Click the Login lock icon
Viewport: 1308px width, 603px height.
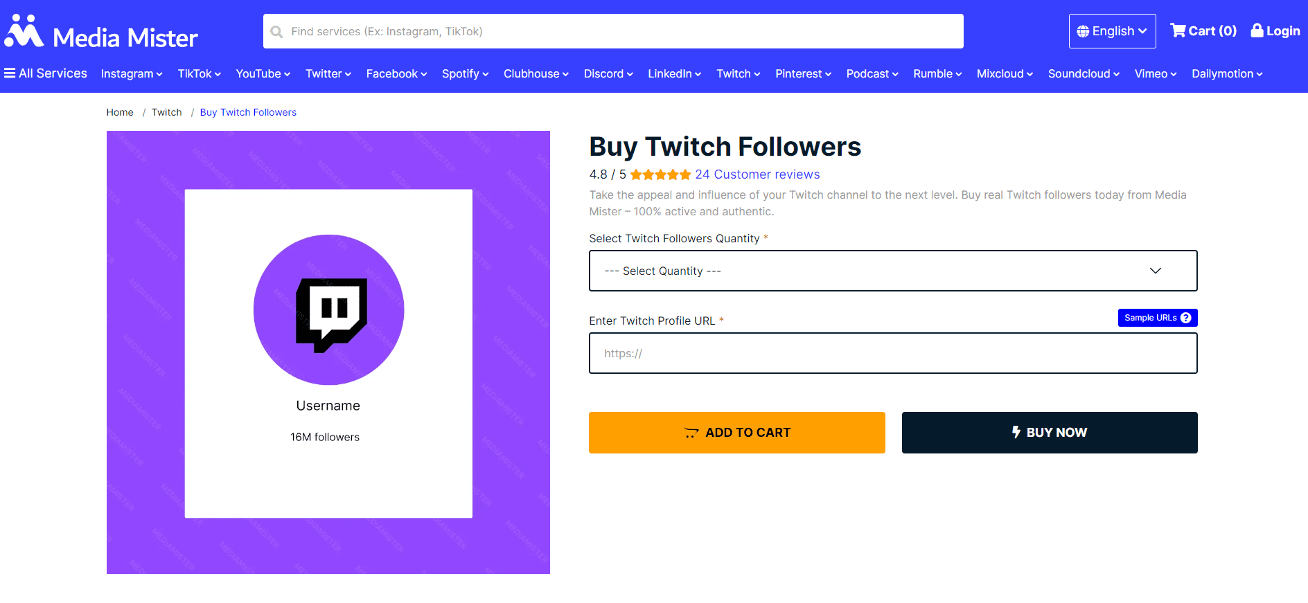pos(1257,30)
